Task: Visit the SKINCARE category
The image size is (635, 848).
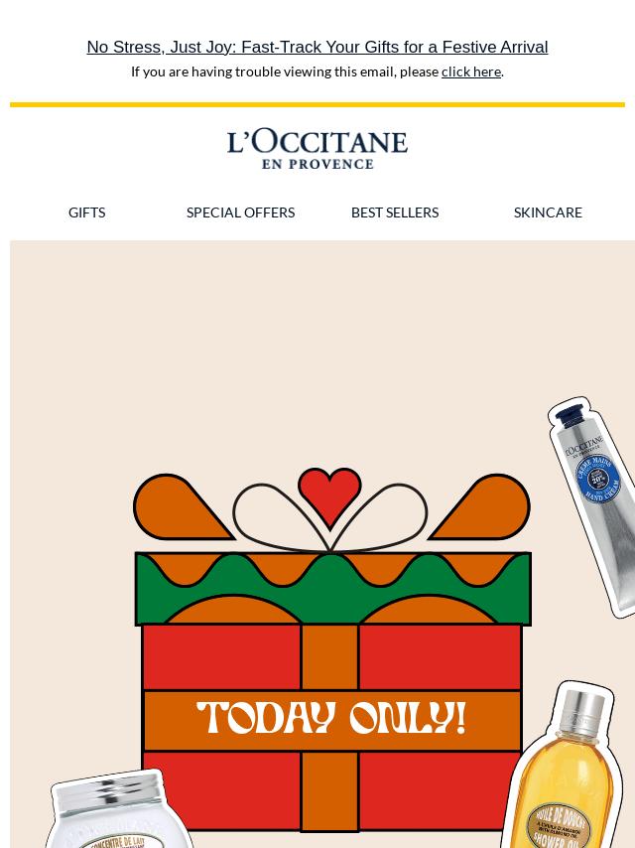Action: pos(548,212)
